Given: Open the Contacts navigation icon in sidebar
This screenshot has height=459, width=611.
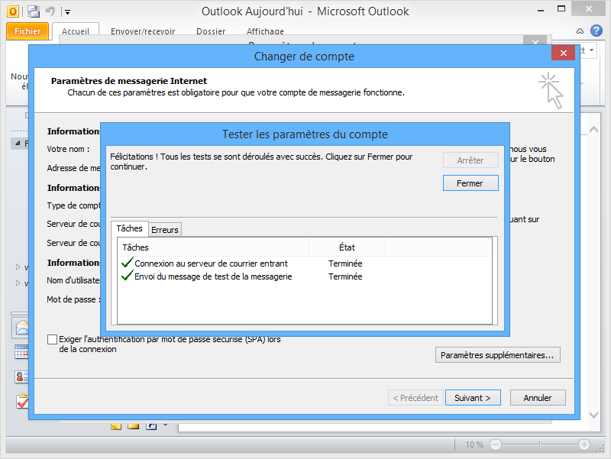Looking at the screenshot, I should coord(21,377).
